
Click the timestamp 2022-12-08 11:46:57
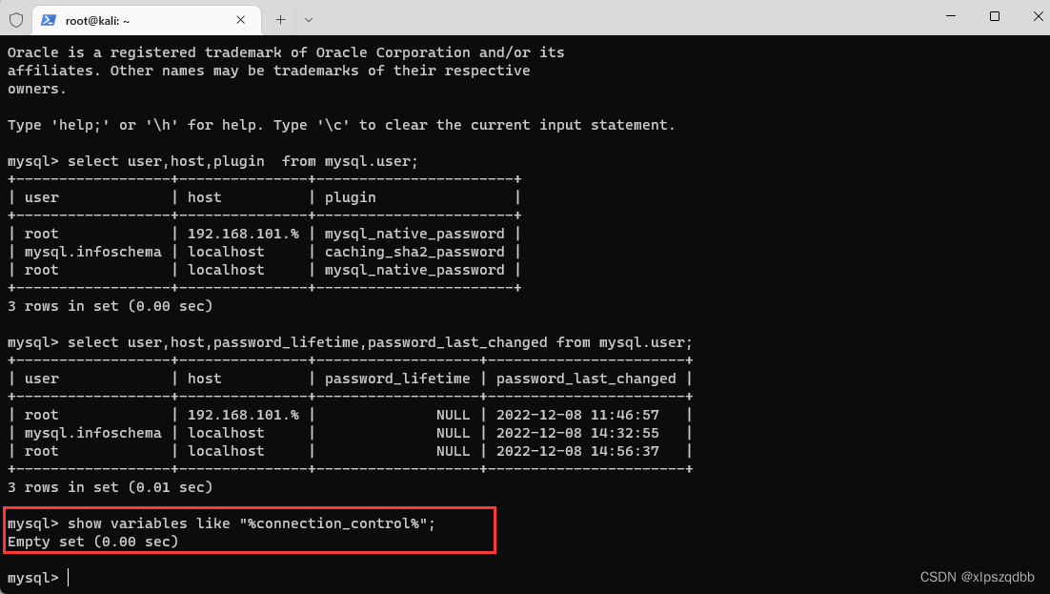click(577, 414)
